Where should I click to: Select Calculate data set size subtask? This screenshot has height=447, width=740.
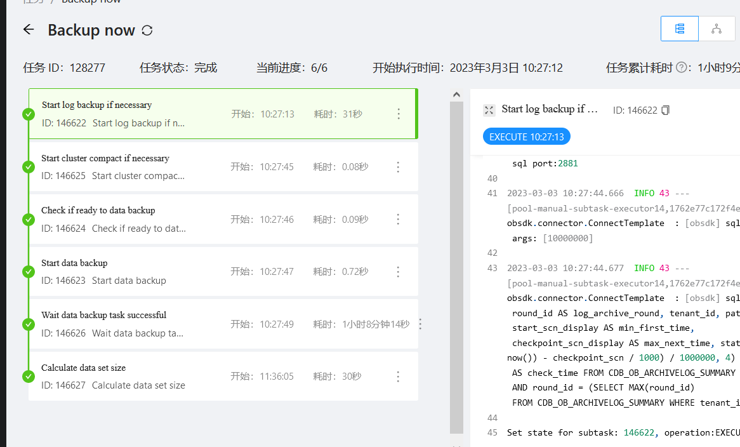223,376
